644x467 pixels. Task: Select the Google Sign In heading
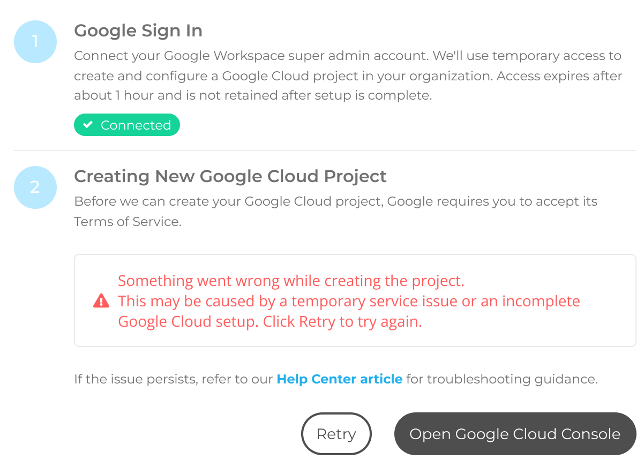pos(138,31)
